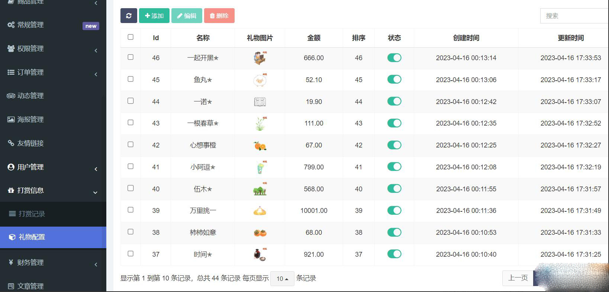Click the 友情链接 chain icon
The height and width of the screenshot is (292, 609).
[x=11, y=143]
